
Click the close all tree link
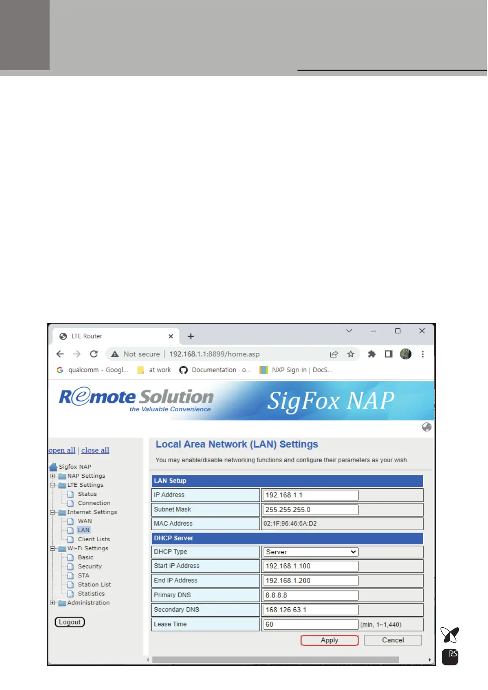(x=95, y=450)
